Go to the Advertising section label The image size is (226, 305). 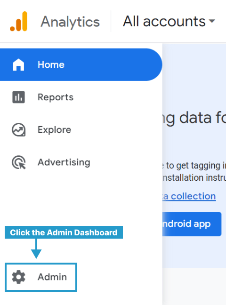[64, 162]
